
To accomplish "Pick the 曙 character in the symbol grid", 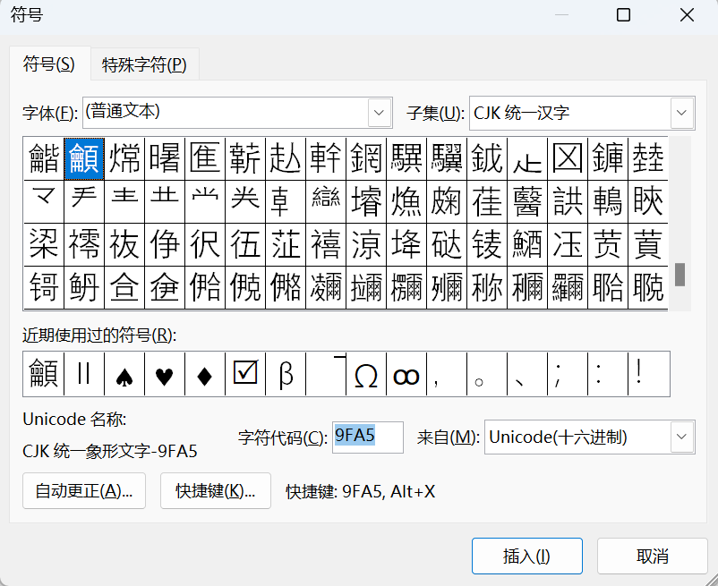I will [x=165, y=158].
